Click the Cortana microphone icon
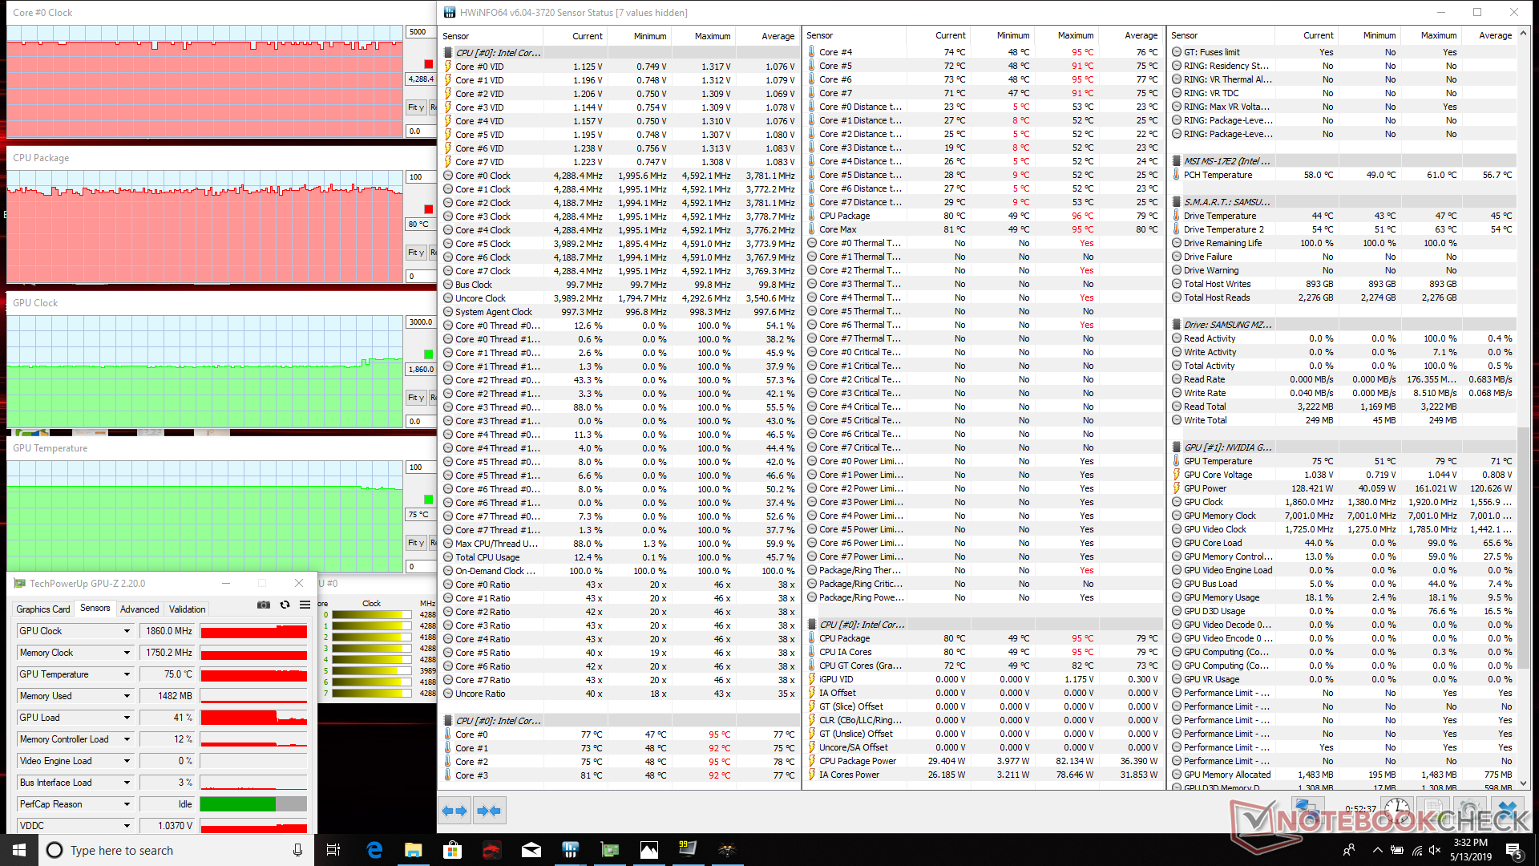The image size is (1539, 866). pyautogui.click(x=297, y=850)
